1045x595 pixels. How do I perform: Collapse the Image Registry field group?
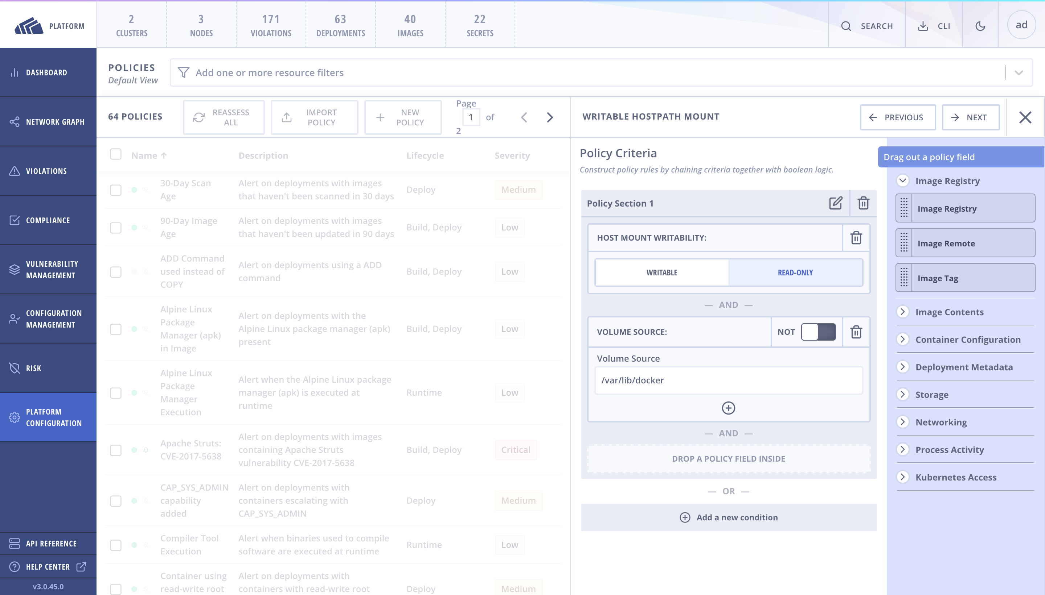(x=903, y=180)
